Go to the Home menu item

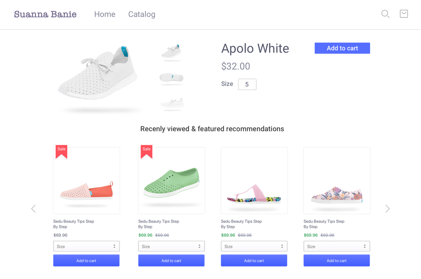[105, 14]
